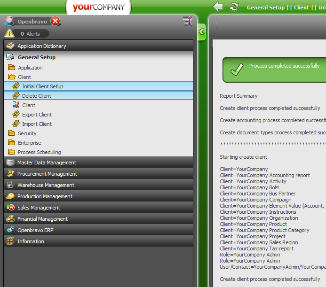Click the Import Client gear icon
Screen dimensions: 326x287
tap(16, 124)
